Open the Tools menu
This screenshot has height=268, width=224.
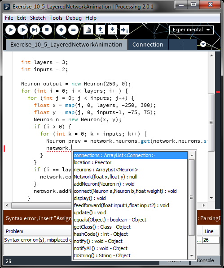pyautogui.click(x=56, y=18)
